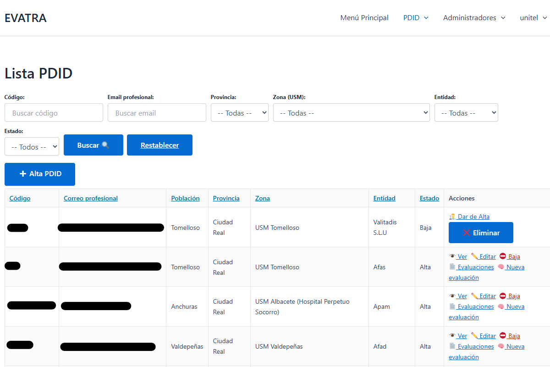Image resolution: width=550 pixels, height=367 pixels.
Task: Click the Alta PDID button
Action: point(40,174)
